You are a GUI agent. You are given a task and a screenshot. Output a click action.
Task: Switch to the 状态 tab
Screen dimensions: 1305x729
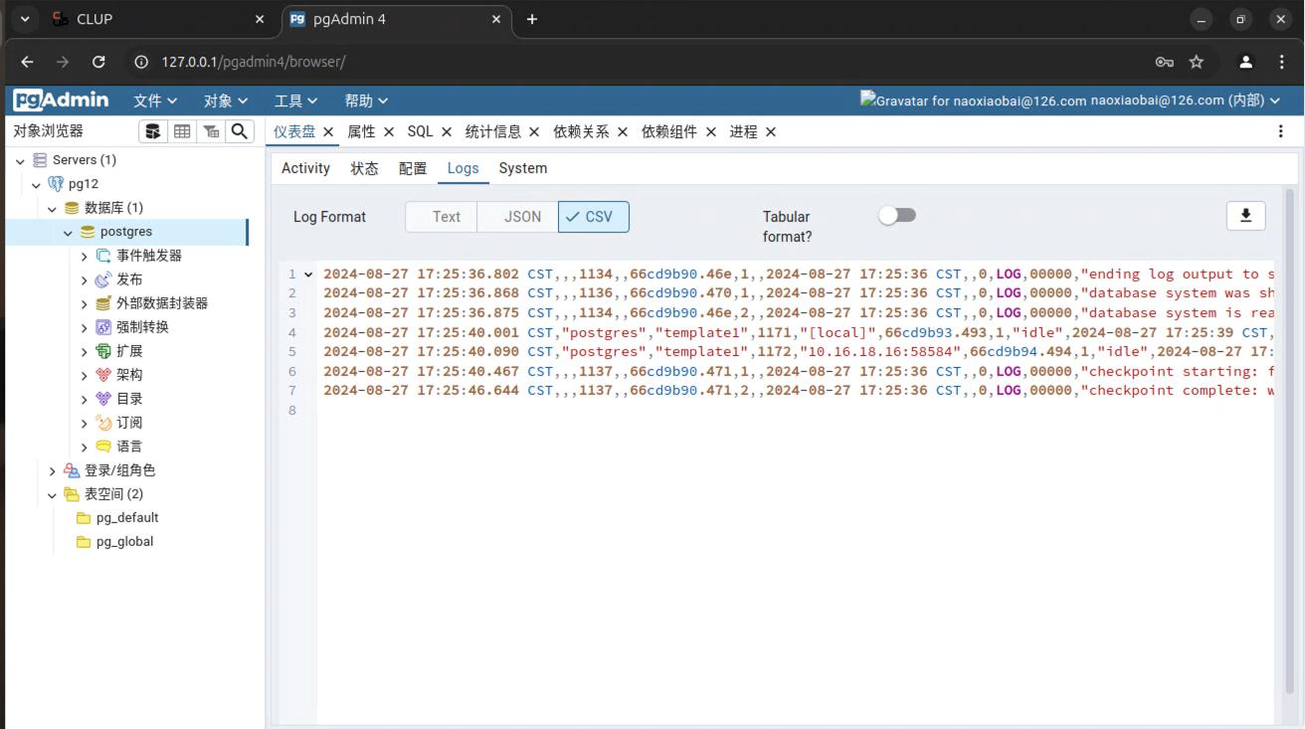[364, 168]
